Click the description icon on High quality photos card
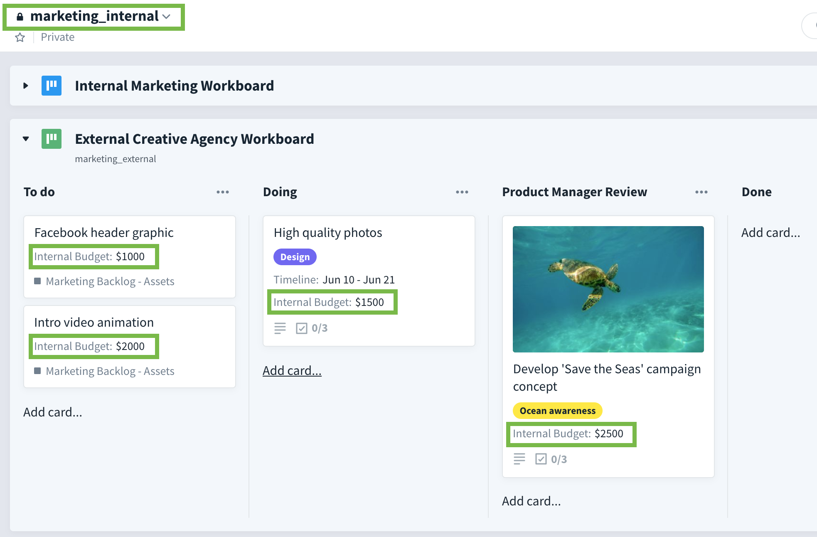The height and width of the screenshot is (537, 817). 281,328
